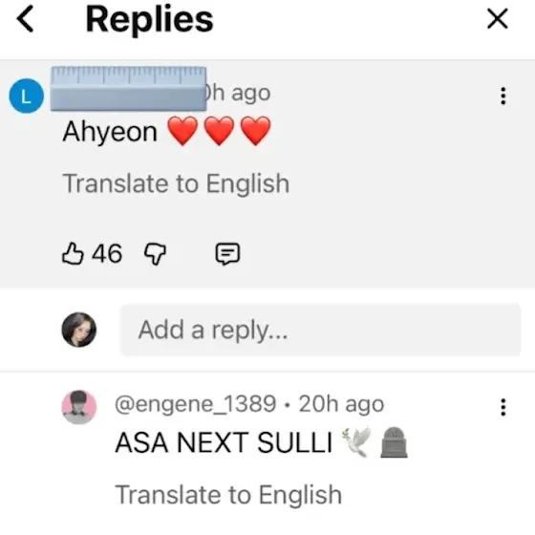Screen dimensions: 535x535
Task: Click the reply speech bubble icon
Action: point(227,254)
